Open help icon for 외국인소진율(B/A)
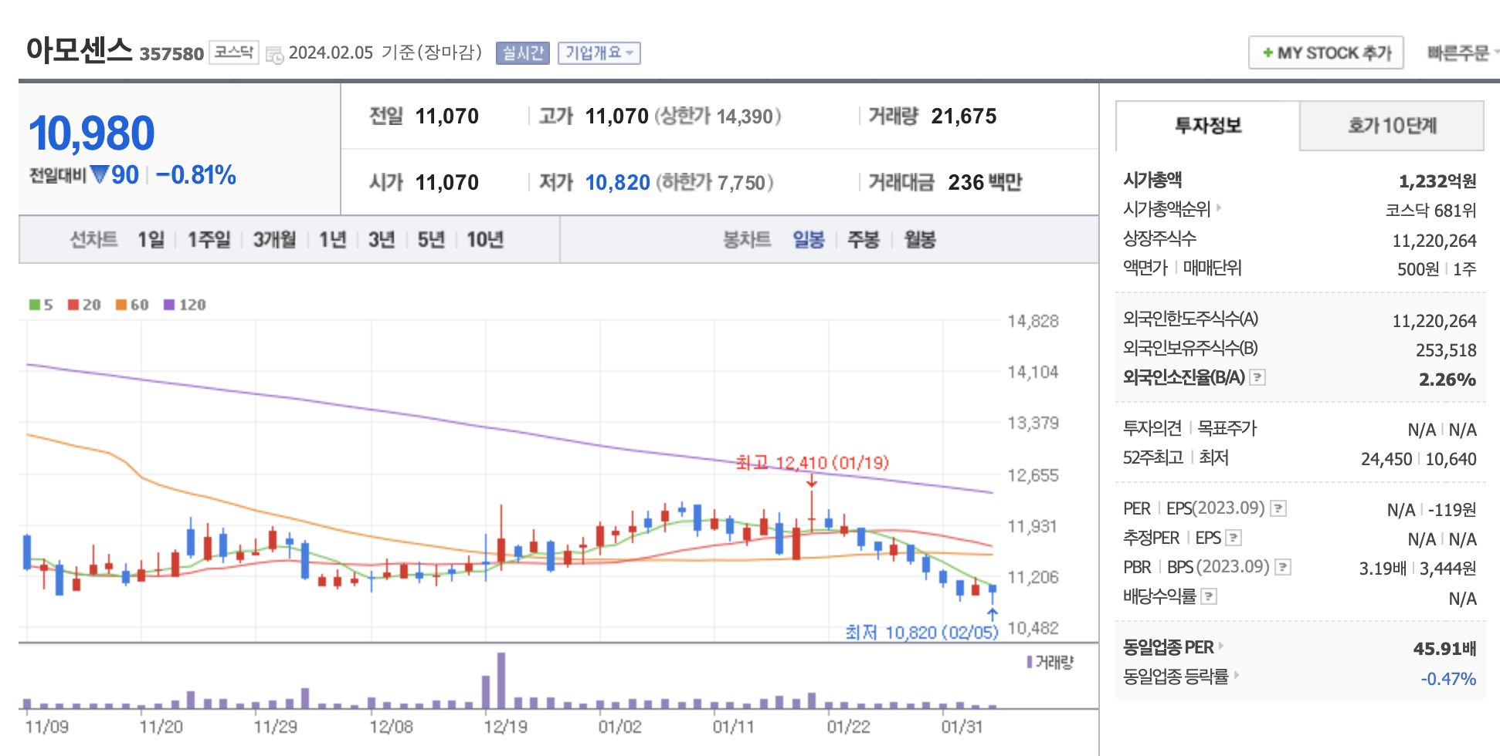The height and width of the screenshot is (756, 1500). coord(1257,377)
